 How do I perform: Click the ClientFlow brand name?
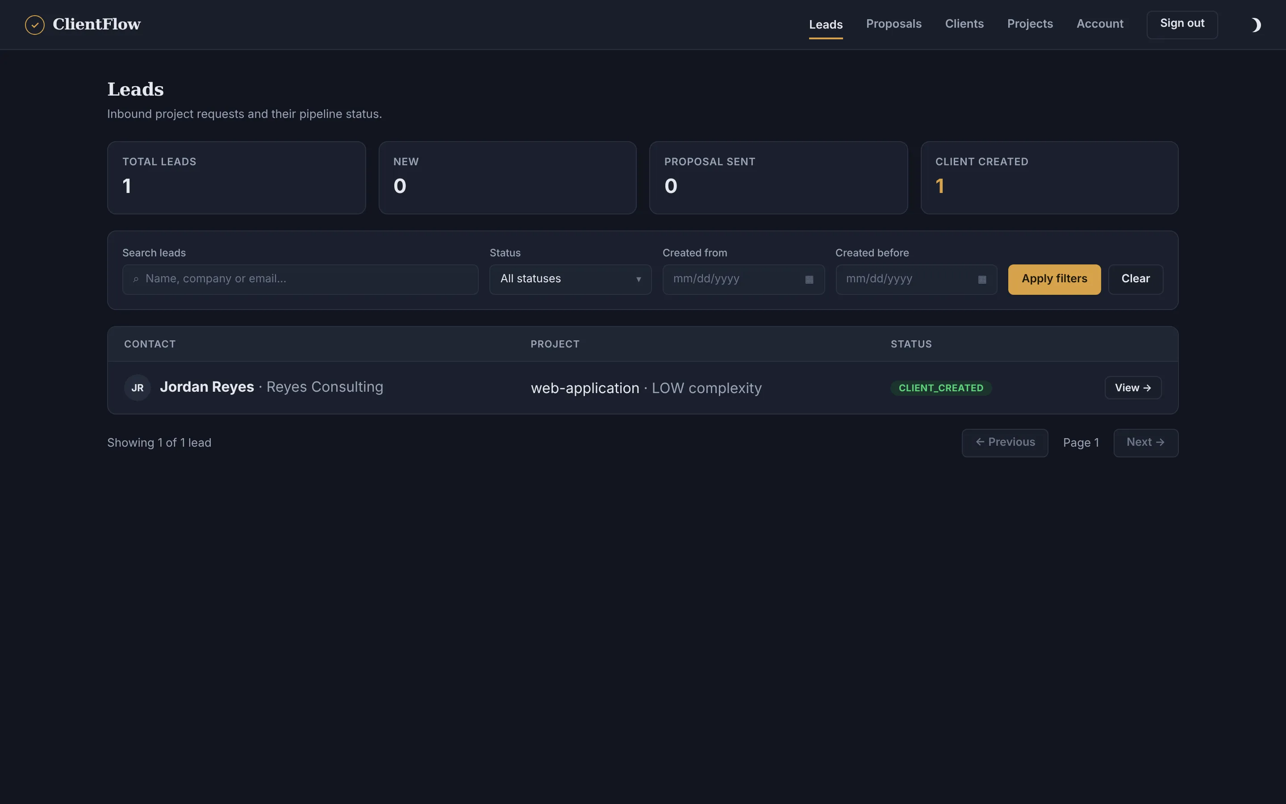pyautogui.click(x=97, y=25)
